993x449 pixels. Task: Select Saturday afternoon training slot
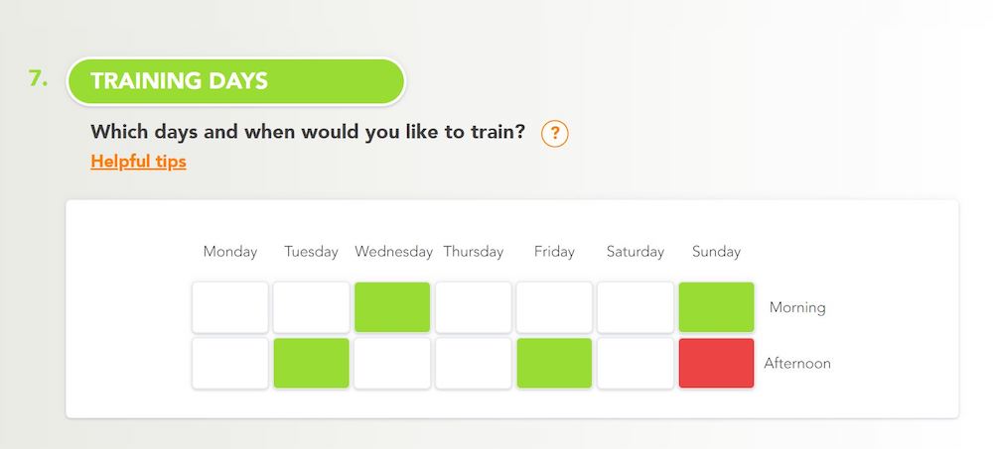coord(636,363)
